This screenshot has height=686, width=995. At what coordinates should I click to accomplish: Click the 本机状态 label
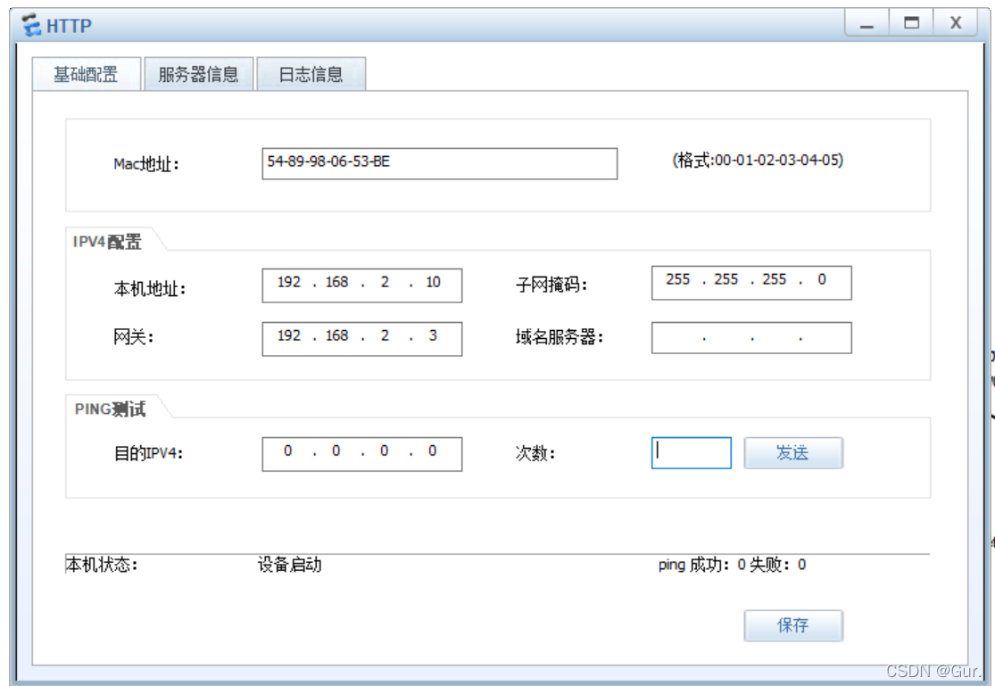point(102,564)
